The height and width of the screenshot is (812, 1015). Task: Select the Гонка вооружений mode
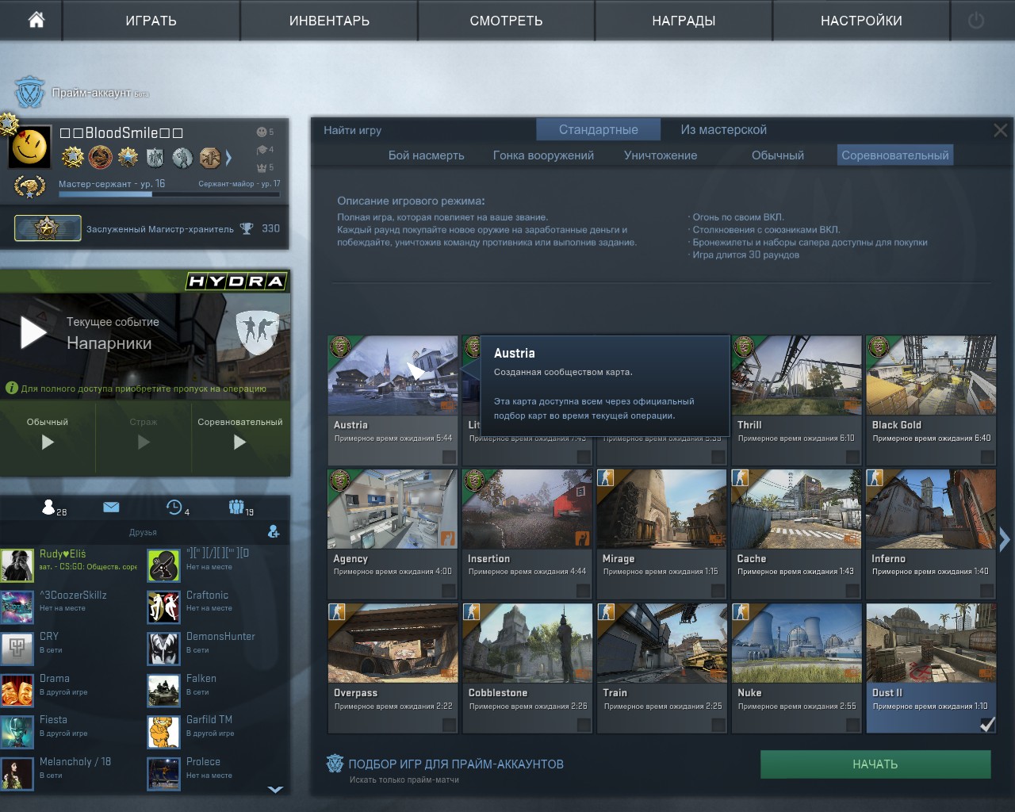543,155
